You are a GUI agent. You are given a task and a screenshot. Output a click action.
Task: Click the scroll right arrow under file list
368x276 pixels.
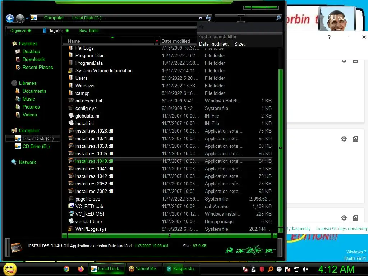click(275, 235)
